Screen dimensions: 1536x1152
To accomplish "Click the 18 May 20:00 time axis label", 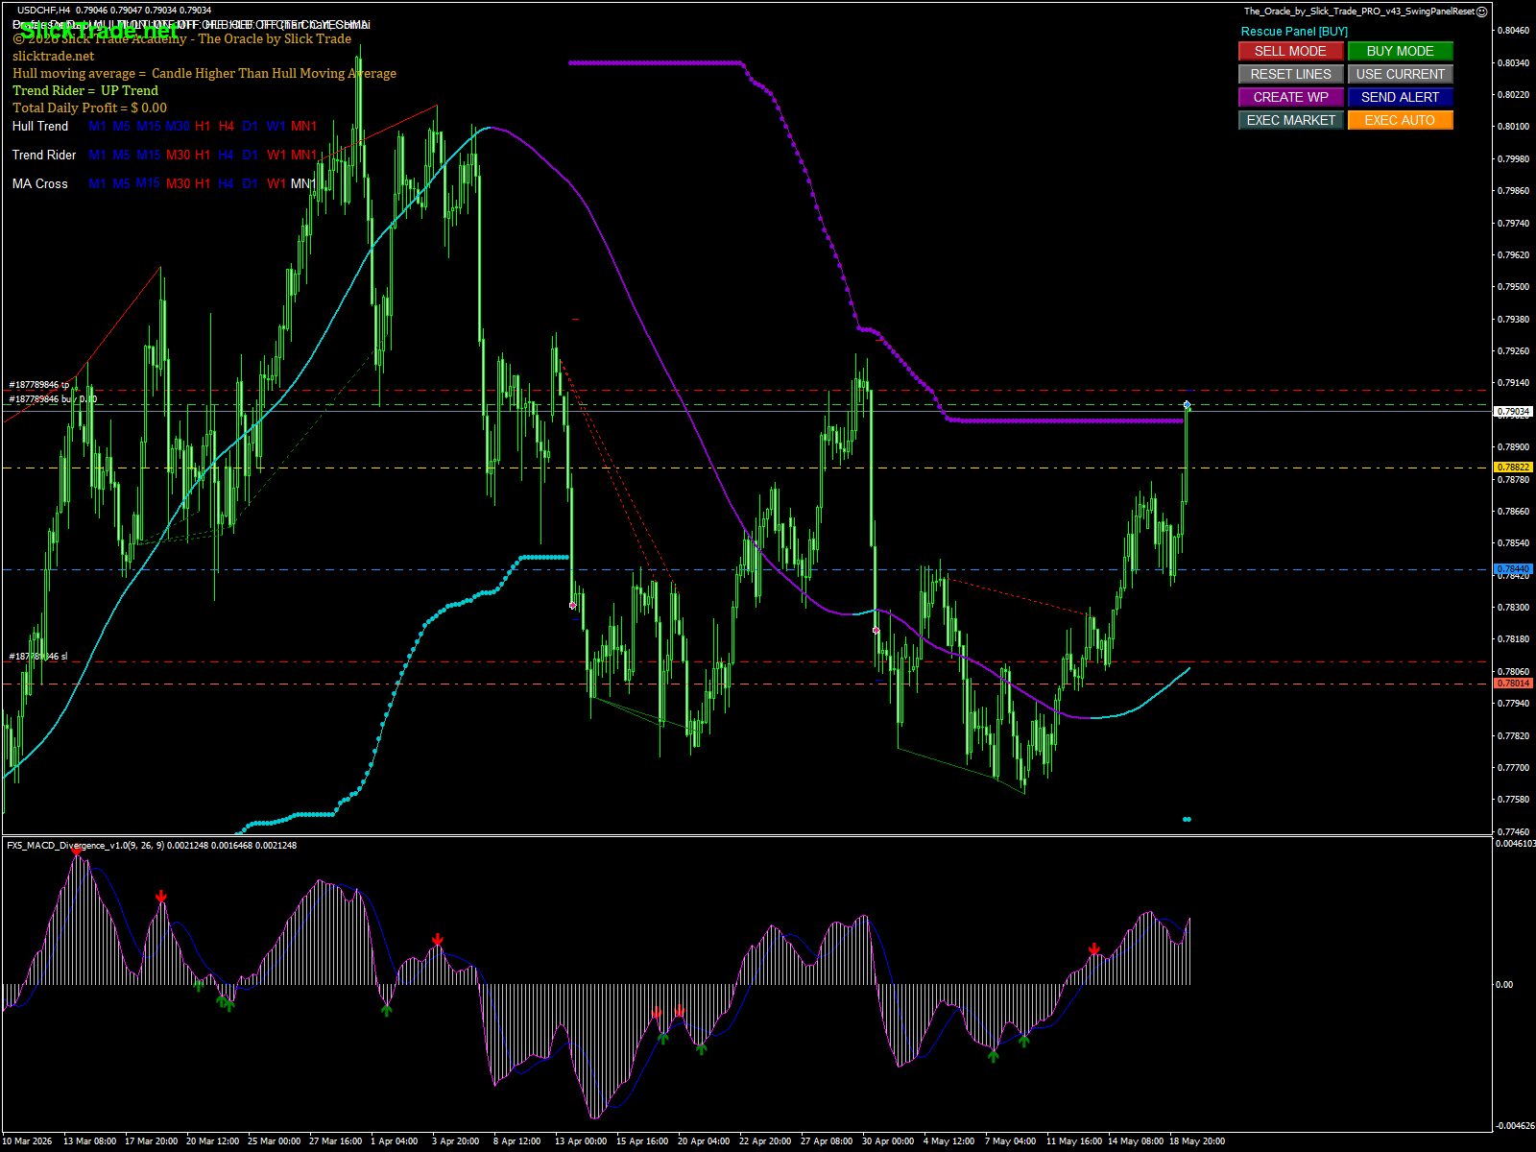I will coord(1196,1141).
